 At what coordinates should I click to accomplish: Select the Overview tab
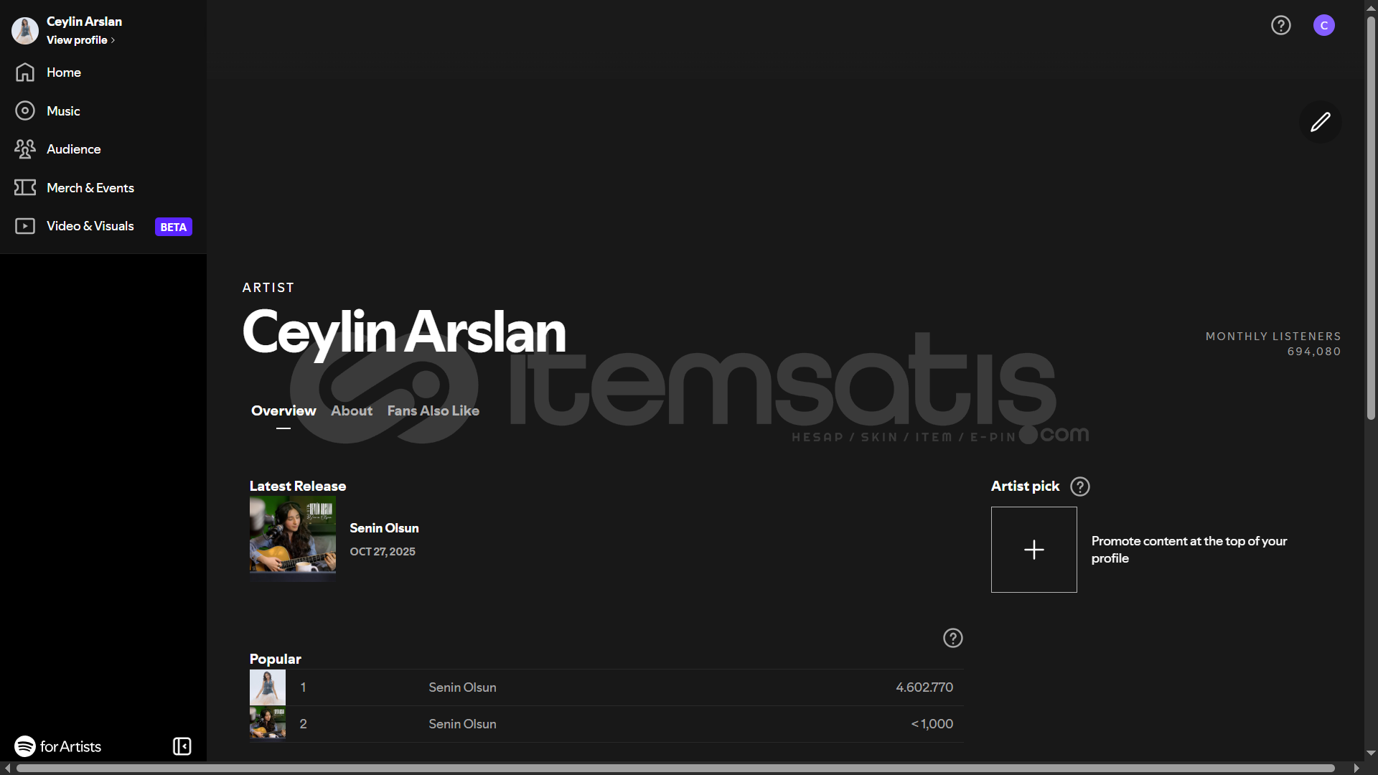[x=283, y=411]
